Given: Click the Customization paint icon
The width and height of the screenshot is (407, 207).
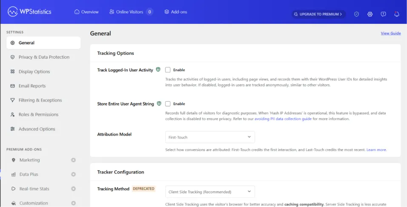Looking at the screenshot, I should 14,203.
